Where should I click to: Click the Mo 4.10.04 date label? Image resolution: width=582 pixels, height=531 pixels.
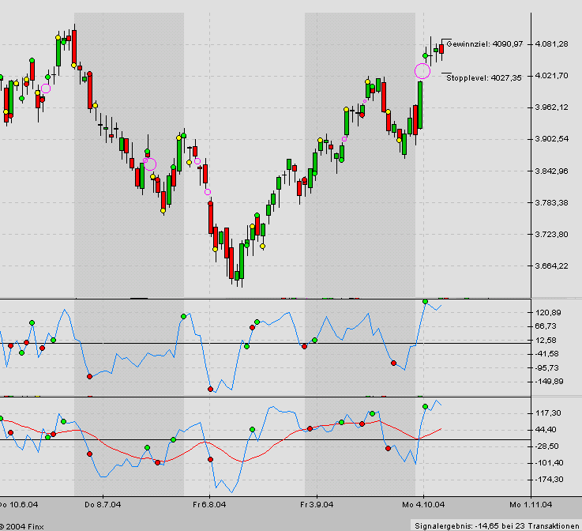(422, 503)
